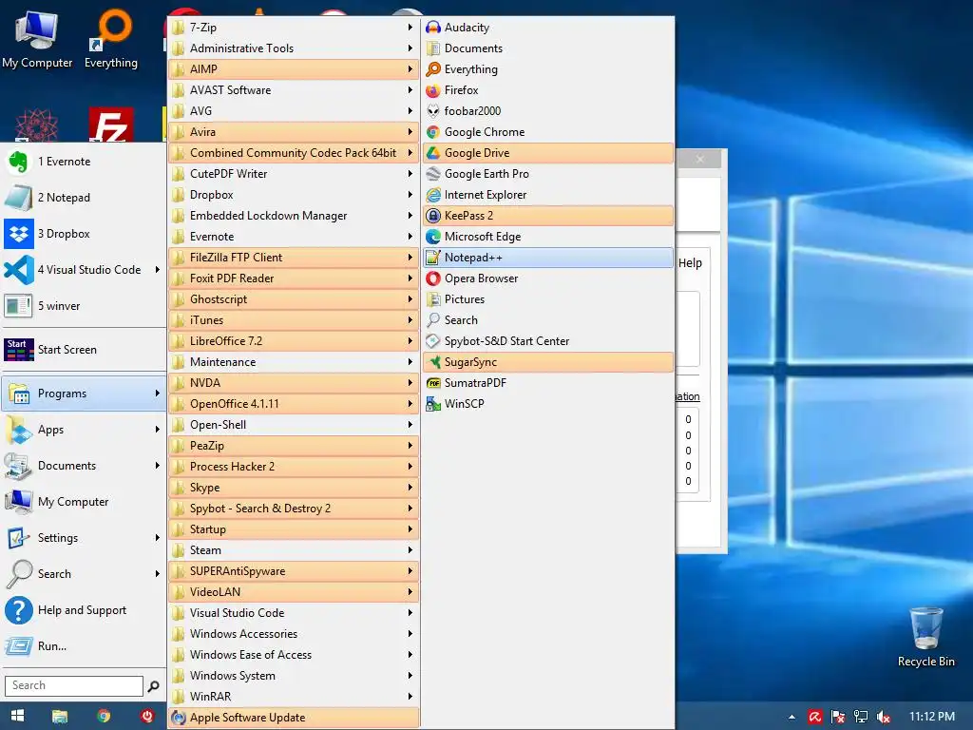The image size is (973, 730).
Task: Expand the VideoLAN folder
Action: 294,592
